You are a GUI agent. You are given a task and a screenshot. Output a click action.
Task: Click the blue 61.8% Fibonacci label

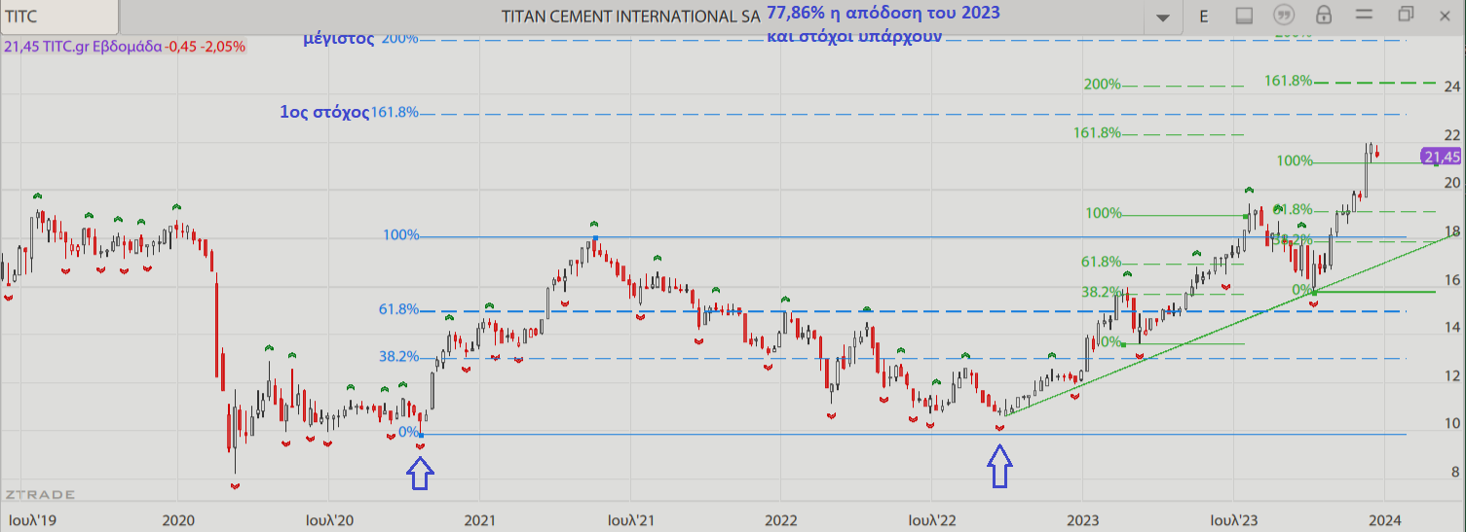click(x=399, y=309)
